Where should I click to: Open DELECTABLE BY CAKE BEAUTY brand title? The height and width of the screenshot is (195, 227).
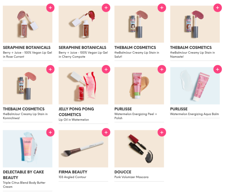pos(24,175)
